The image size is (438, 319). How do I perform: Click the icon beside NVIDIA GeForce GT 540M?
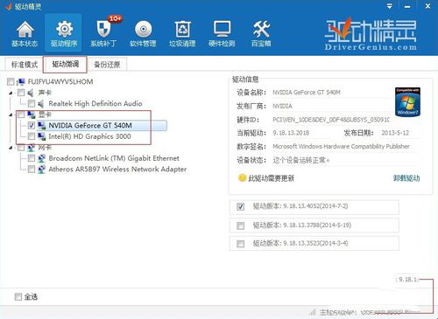[x=41, y=126]
